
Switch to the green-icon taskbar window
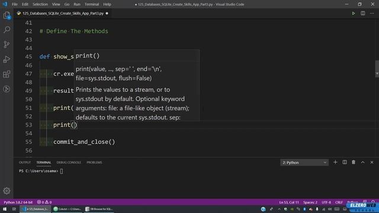(x=67, y=209)
